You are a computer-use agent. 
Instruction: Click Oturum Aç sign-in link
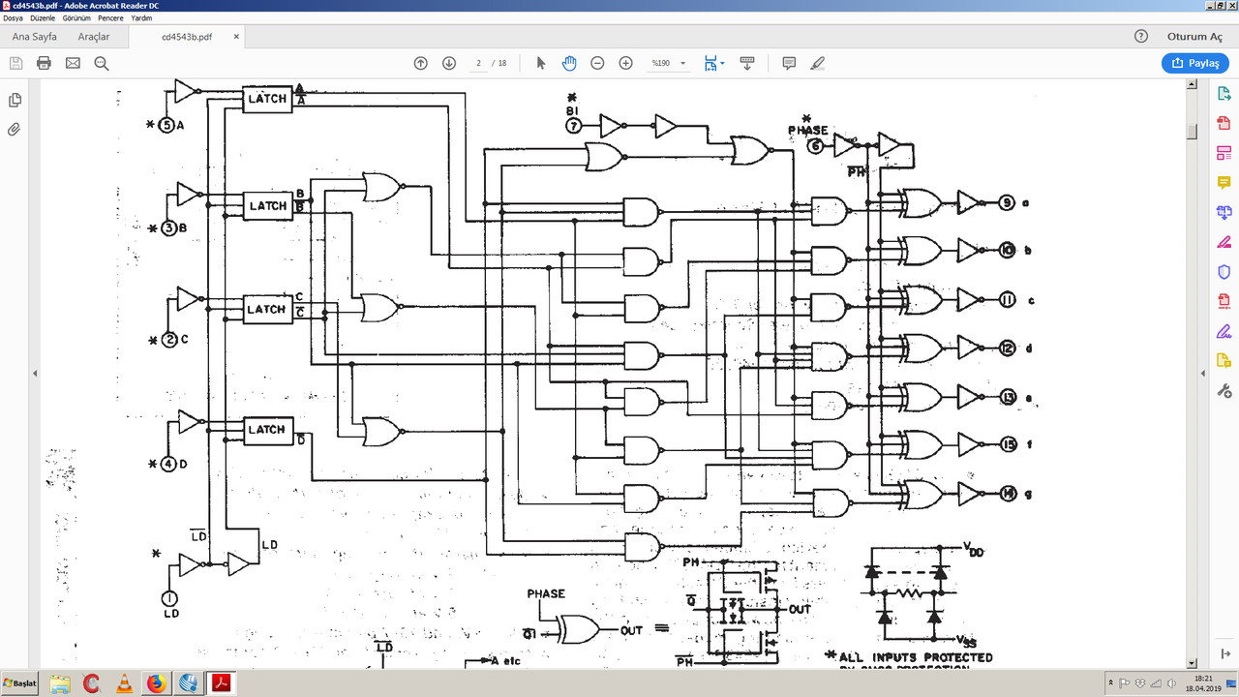tap(1194, 37)
